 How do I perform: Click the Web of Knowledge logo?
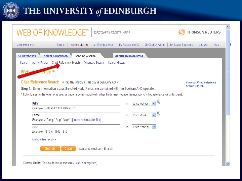coord(53,33)
